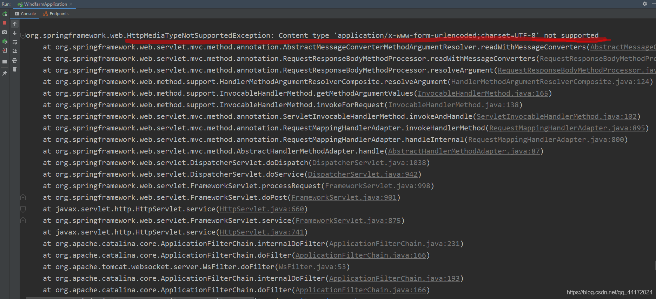Switch to the Endpoints tab
The height and width of the screenshot is (299, 656).
click(x=56, y=14)
